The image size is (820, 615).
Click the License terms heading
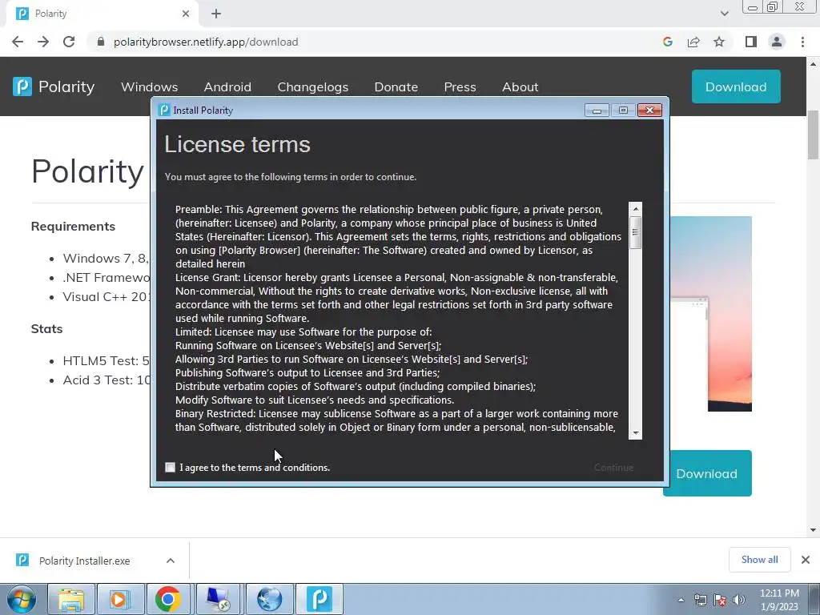pos(237,144)
